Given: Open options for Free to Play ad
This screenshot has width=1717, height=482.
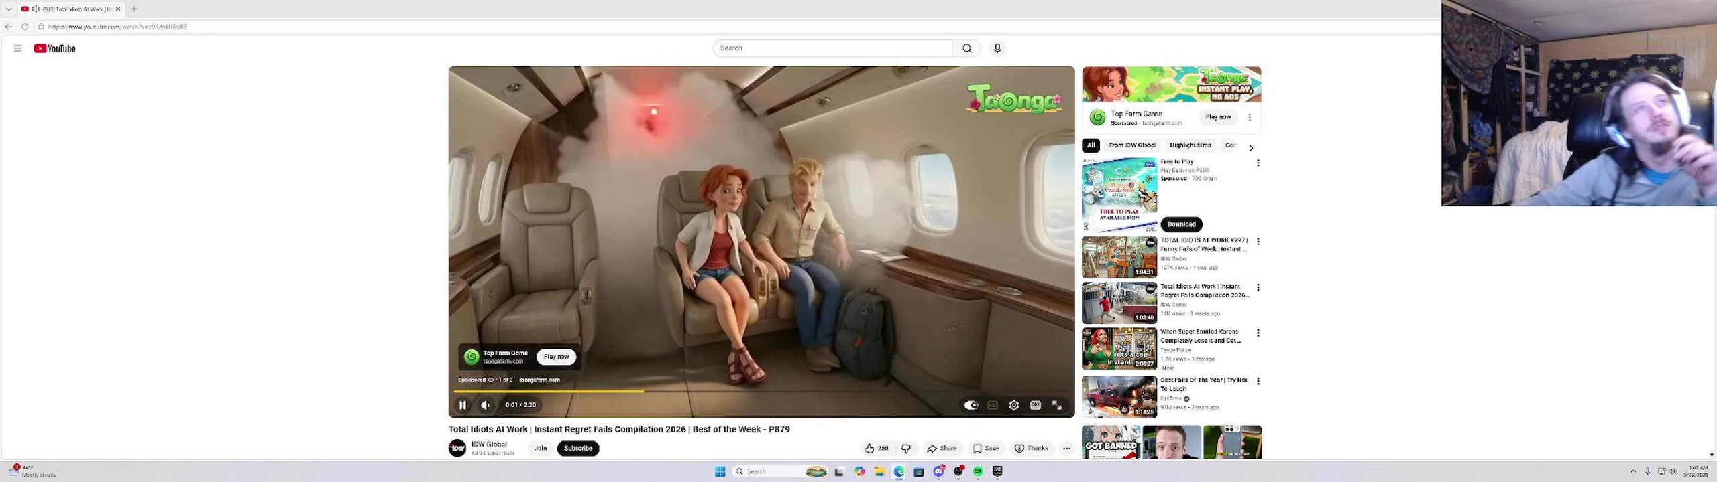Looking at the screenshot, I should (1258, 163).
